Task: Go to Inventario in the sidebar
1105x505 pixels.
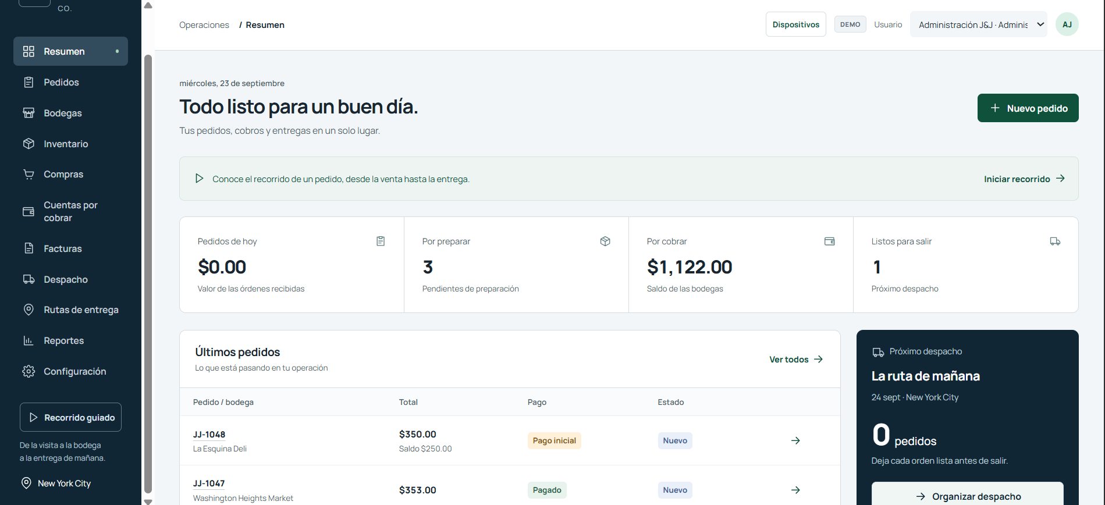Action: coord(70,144)
